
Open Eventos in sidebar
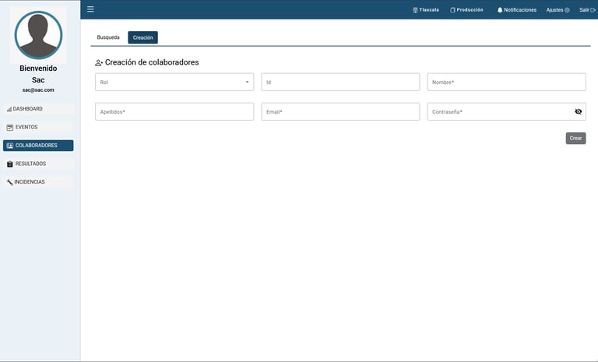tap(38, 127)
